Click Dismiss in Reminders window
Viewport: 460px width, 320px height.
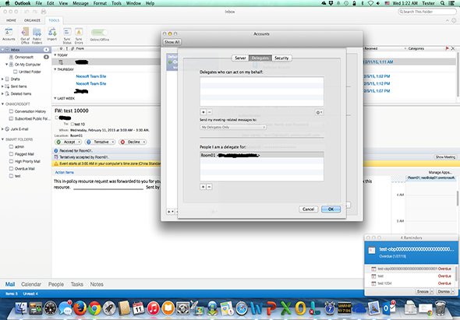444,291
